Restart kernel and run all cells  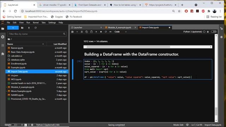[x=111, y=32]
